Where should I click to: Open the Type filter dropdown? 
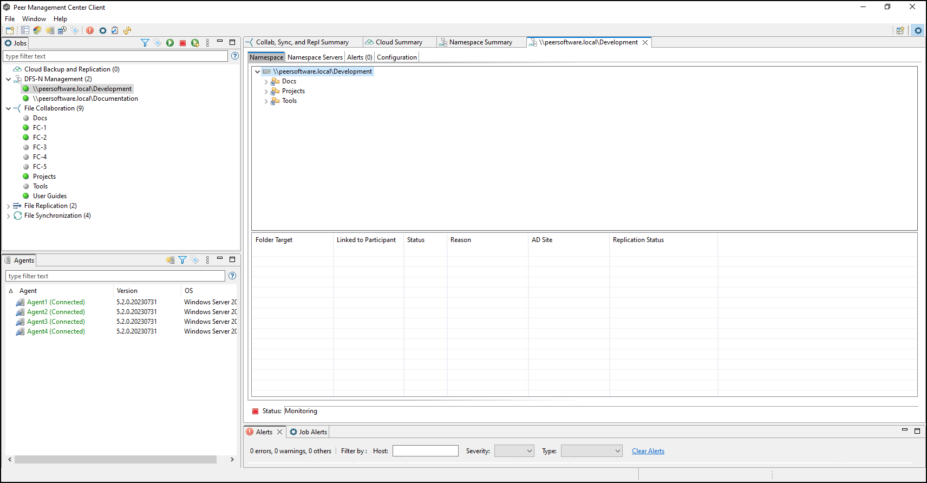pos(591,451)
